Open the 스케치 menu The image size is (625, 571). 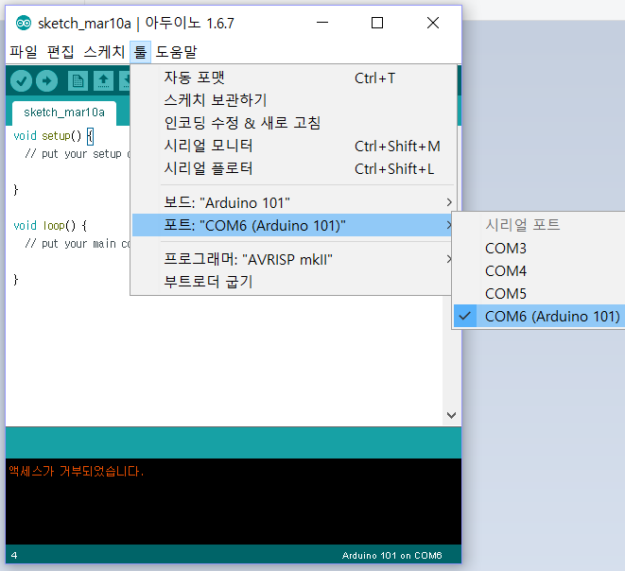[104, 52]
